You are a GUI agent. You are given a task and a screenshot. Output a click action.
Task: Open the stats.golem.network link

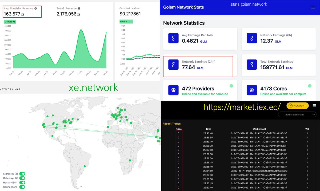click(x=249, y=4)
